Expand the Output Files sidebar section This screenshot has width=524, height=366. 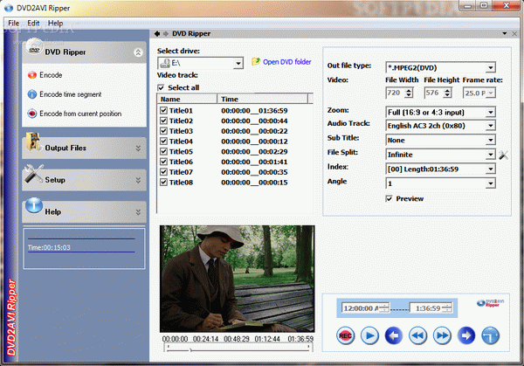coord(138,148)
